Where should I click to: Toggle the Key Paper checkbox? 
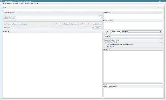[x=106, y=47]
